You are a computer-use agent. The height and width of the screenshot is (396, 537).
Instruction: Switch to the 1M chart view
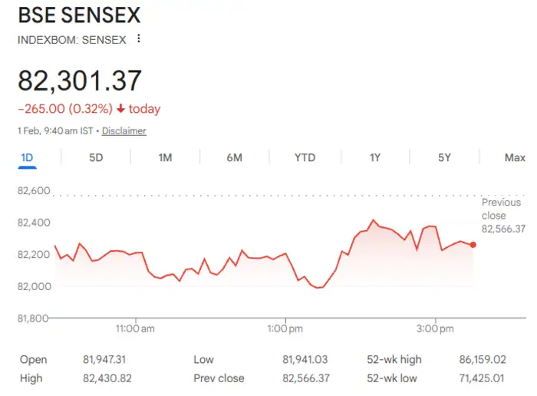click(165, 158)
